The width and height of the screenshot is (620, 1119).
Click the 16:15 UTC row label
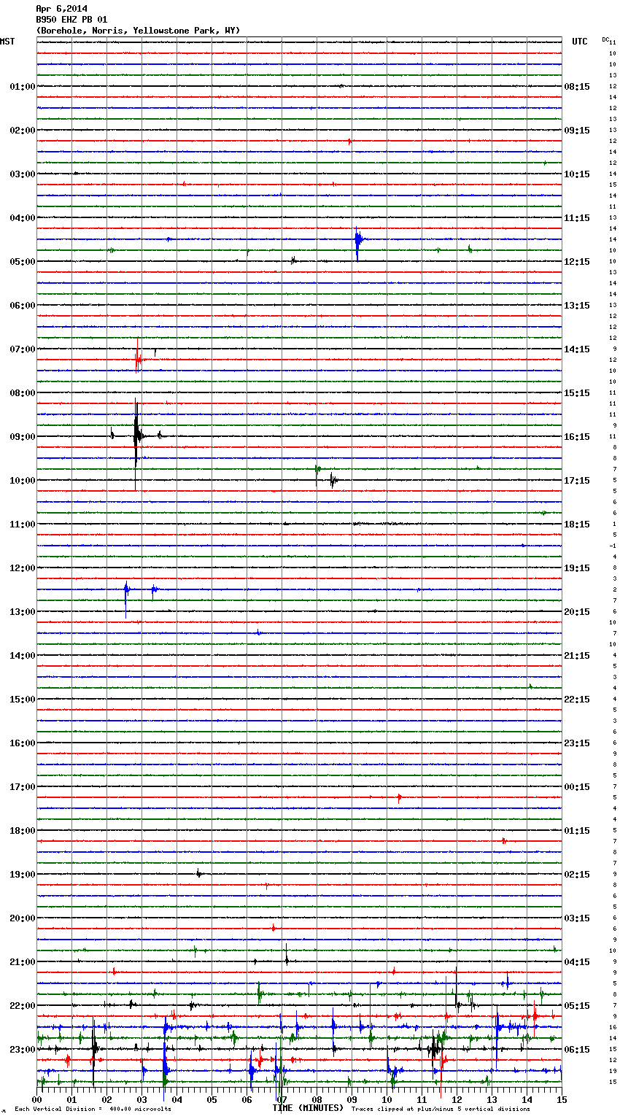pyautogui.click(x=577, y=437)
